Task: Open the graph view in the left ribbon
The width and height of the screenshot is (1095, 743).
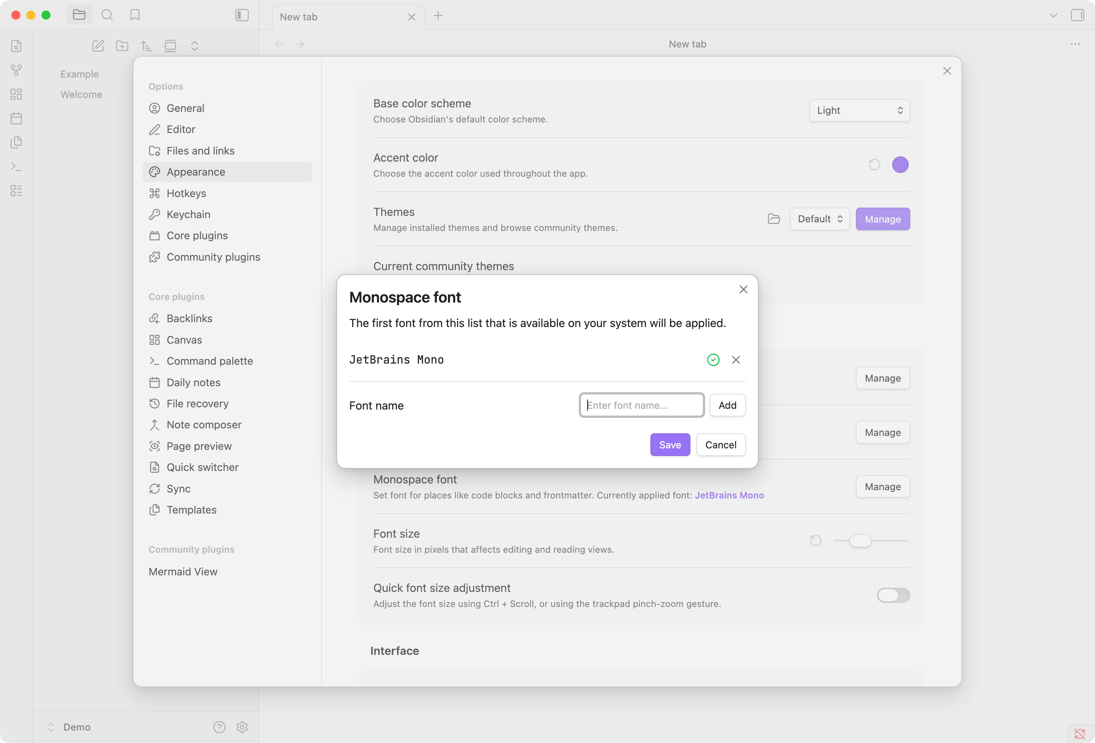Action: coord(16,70)
